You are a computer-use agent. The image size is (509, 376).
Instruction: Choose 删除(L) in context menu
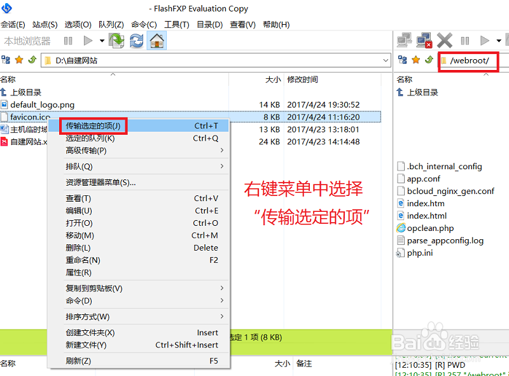click(x=139, y=247)
